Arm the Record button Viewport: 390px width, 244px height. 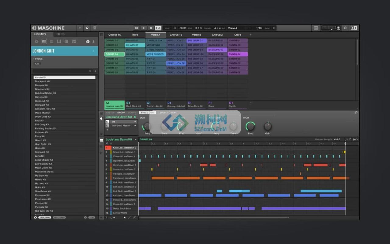tap(151, 28)
